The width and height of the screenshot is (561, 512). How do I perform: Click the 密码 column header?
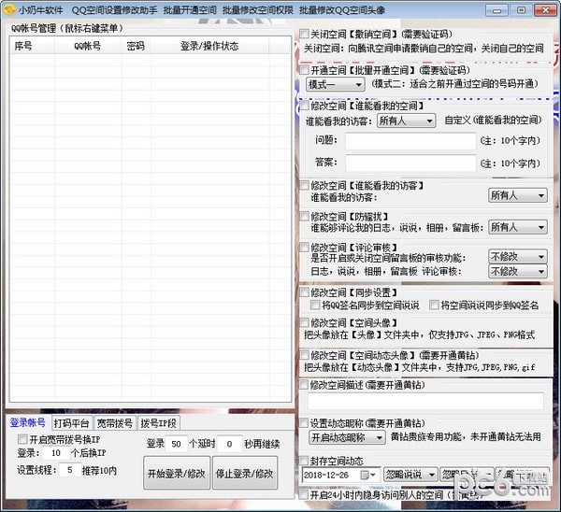(136, 46)
